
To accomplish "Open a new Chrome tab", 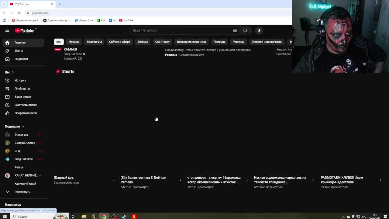I will [x=60, y=4].
